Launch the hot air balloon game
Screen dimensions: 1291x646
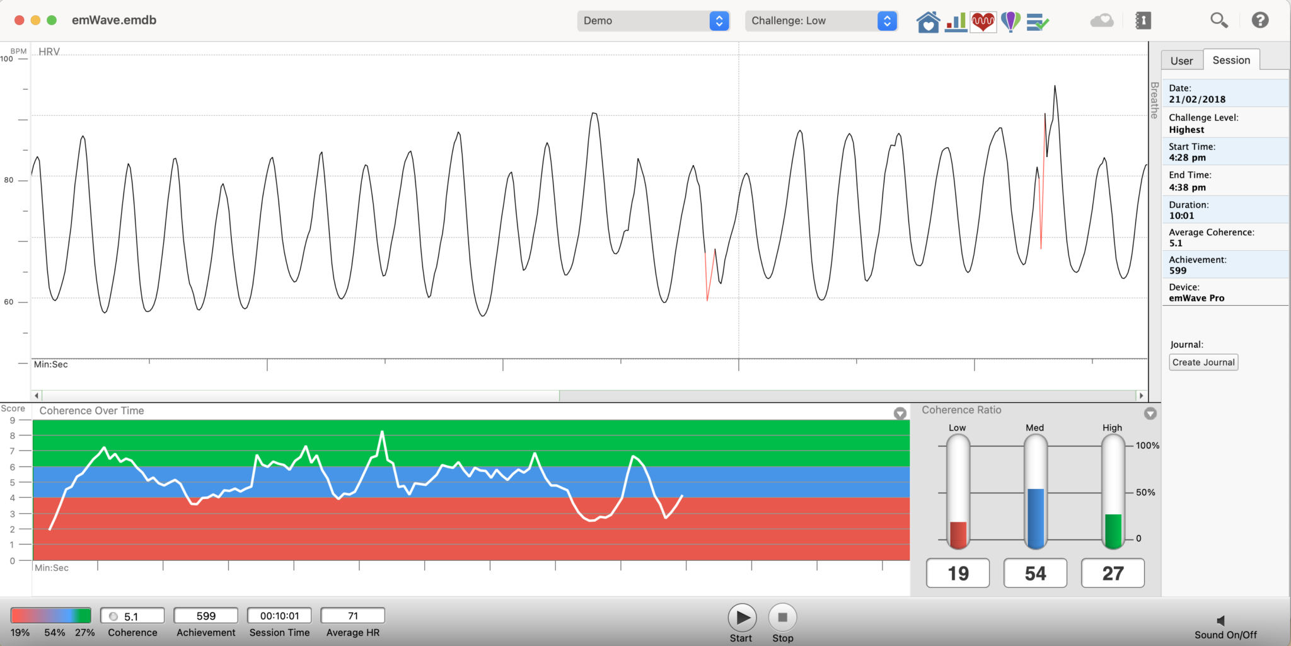point(1010,21)
